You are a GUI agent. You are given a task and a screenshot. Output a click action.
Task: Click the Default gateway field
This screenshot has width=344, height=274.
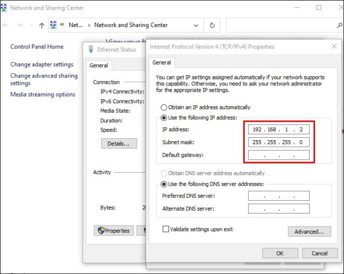pos(279,155)
